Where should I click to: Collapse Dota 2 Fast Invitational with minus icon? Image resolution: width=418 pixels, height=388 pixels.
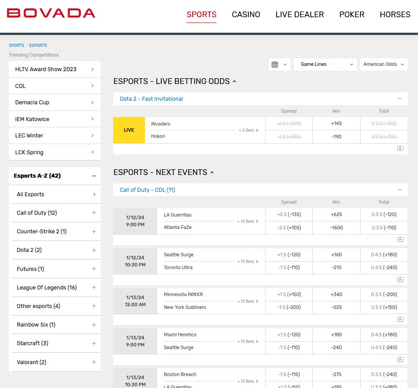pos(399,99)
